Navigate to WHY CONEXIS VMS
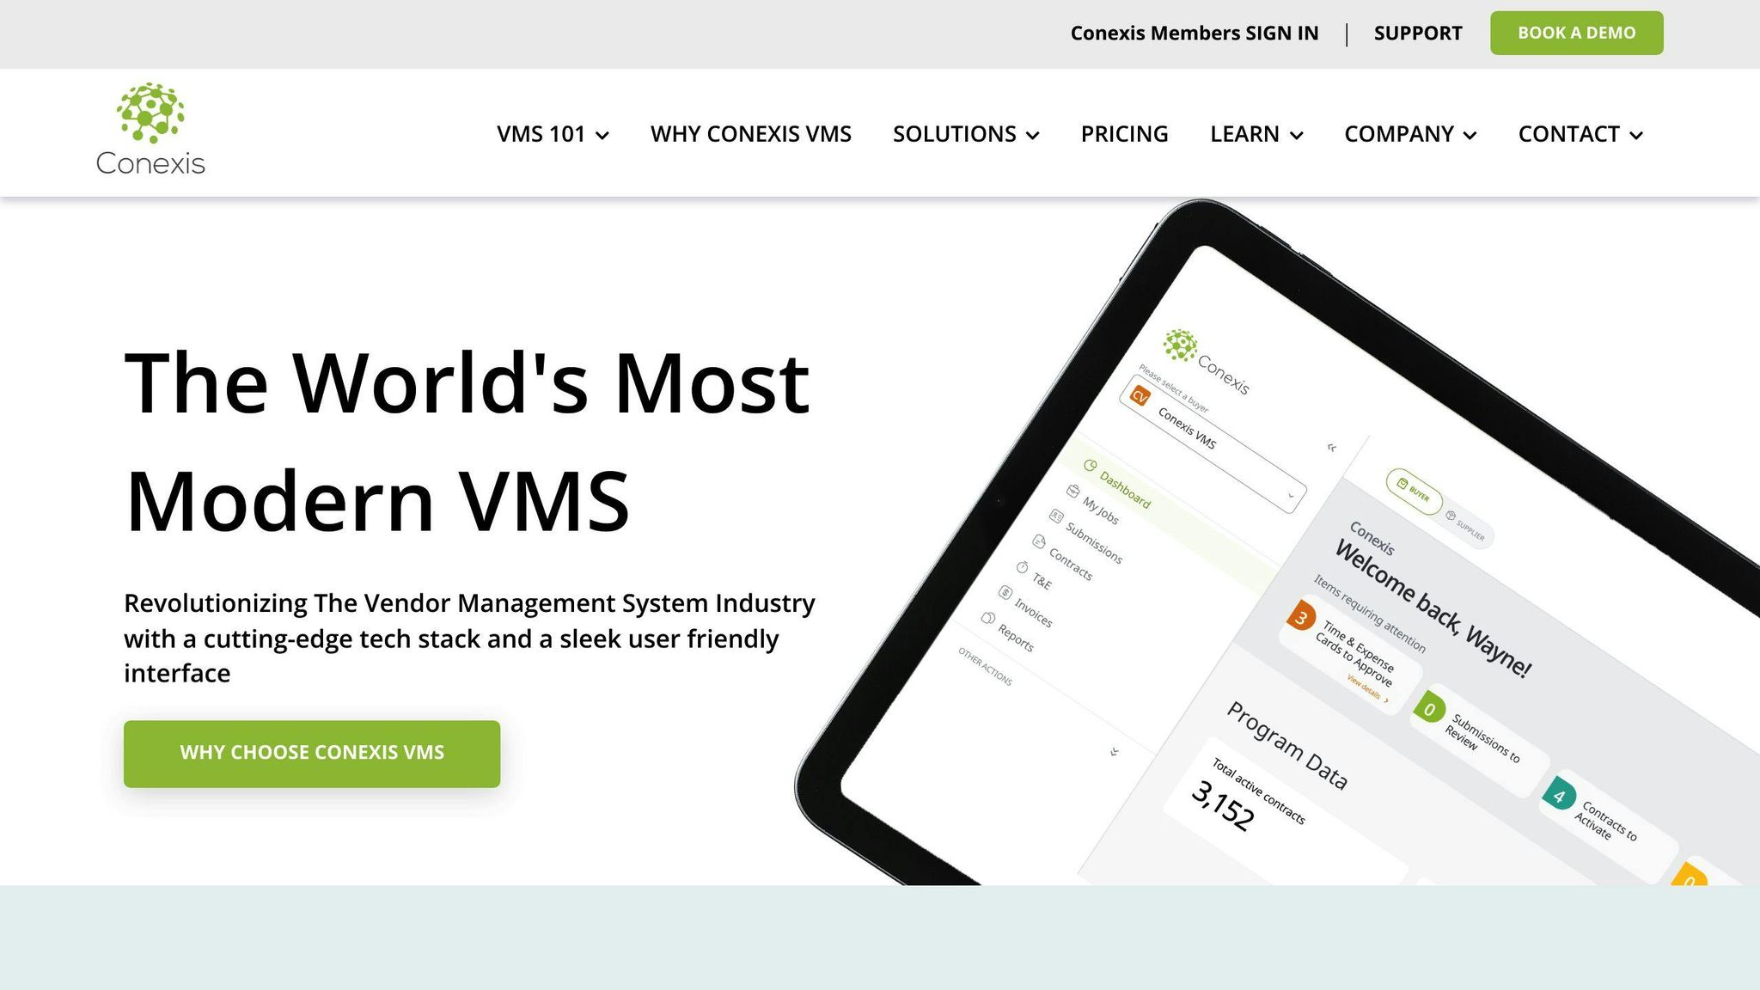This screenshot has height=990, width=1760. pos(750,134)
